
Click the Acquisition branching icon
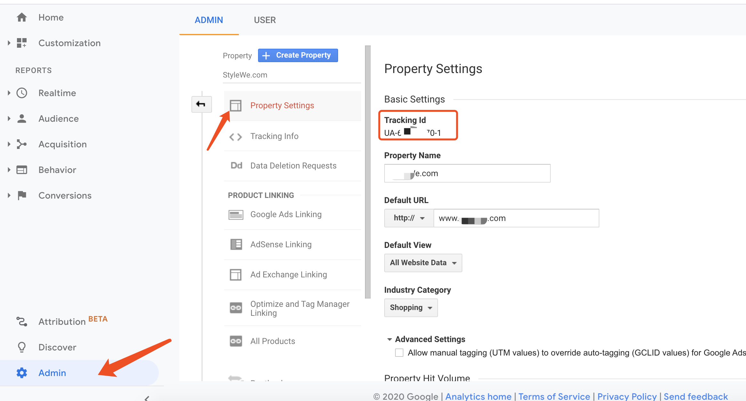tap(22, 144)
